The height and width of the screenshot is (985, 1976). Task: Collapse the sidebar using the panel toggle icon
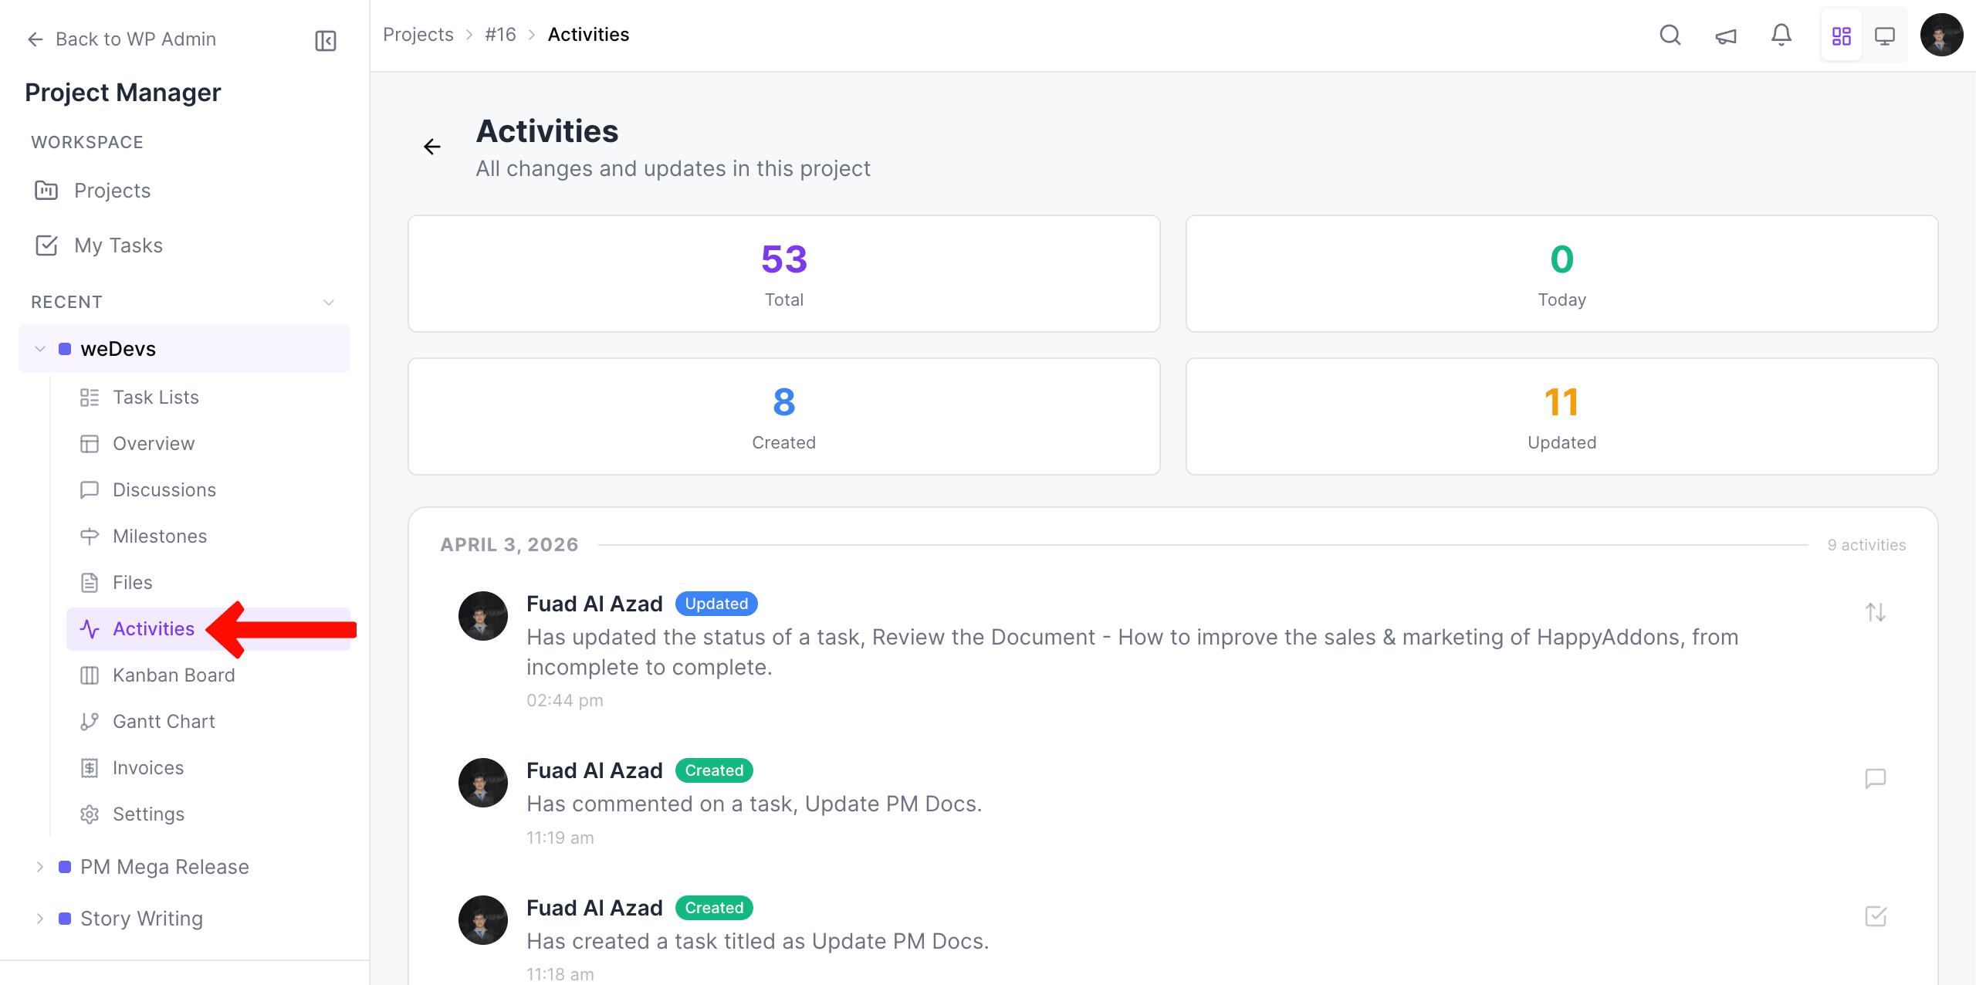(x=325, y=40)
